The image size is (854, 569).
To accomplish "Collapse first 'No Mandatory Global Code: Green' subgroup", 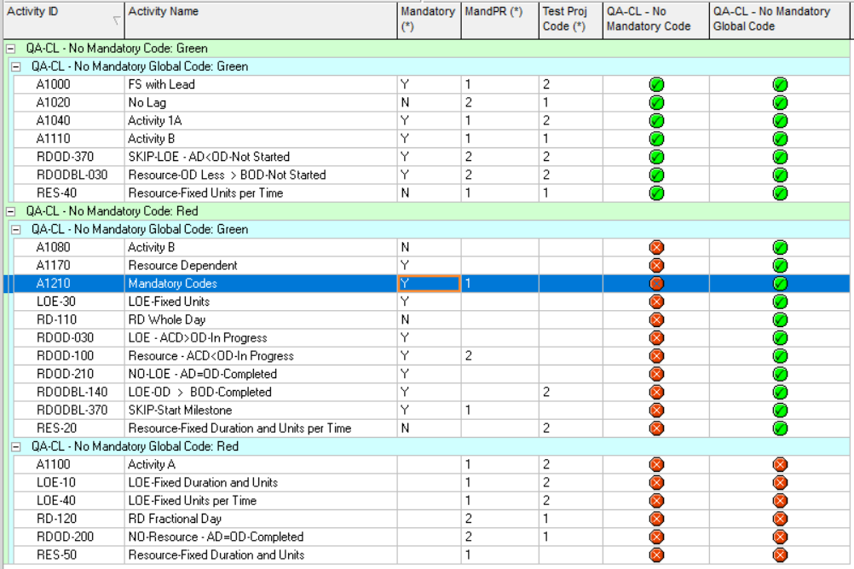I will pos(14,66).
